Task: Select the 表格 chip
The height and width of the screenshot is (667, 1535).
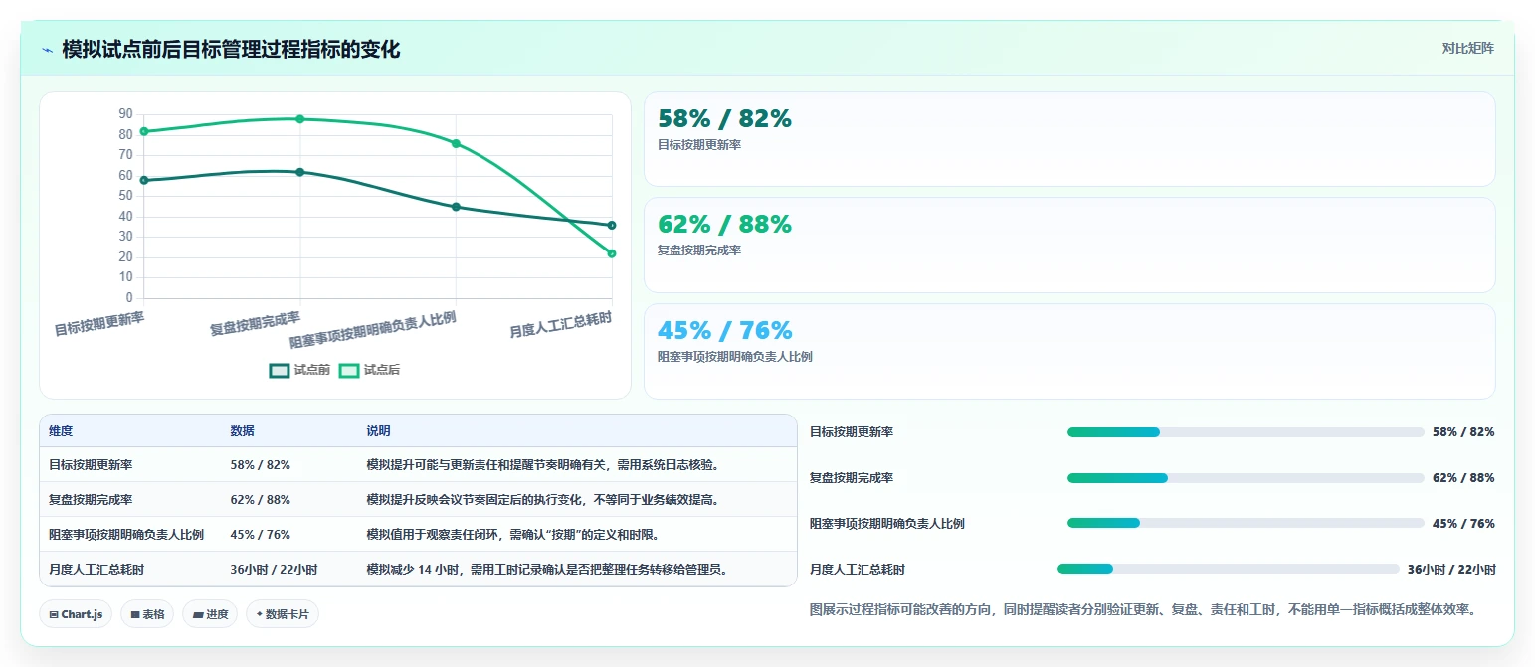Action: tap(147, 614)
